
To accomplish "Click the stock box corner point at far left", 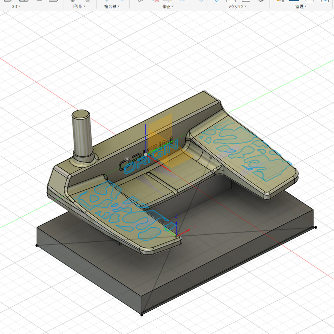I will tap(37, 245).
